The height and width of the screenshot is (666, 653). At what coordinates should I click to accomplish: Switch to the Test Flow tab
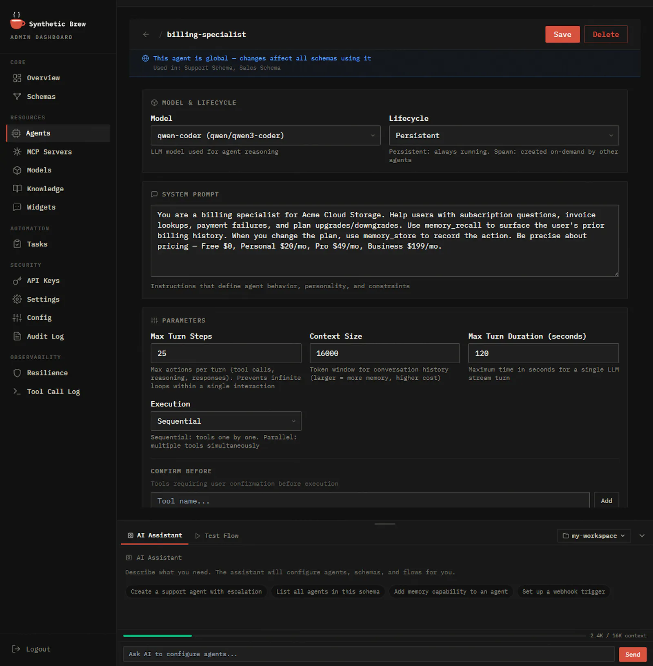point(217,536)
